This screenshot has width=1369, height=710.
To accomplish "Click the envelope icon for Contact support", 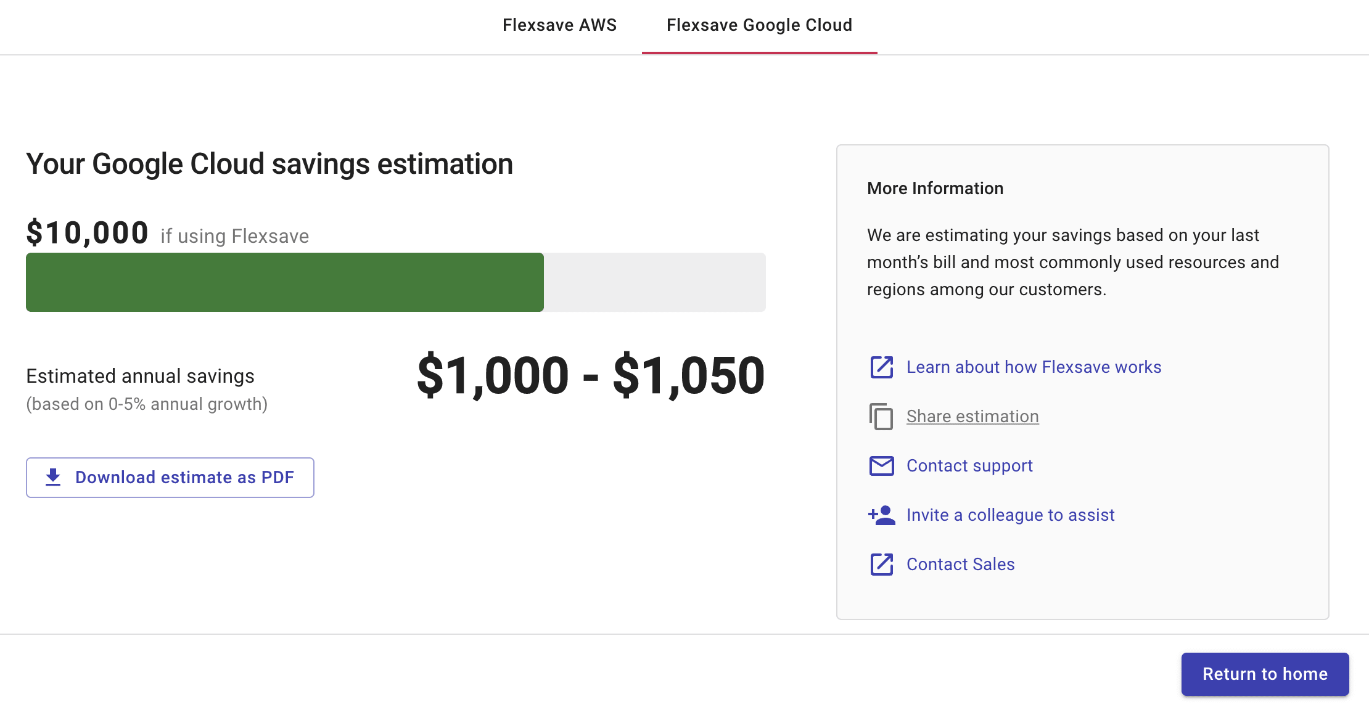I will [x=881, y=466].
